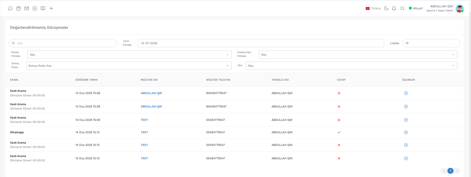Viewport: 471px width, 177px height.
Task: Click previous page pagination arrow
Action: coord(444,171)
